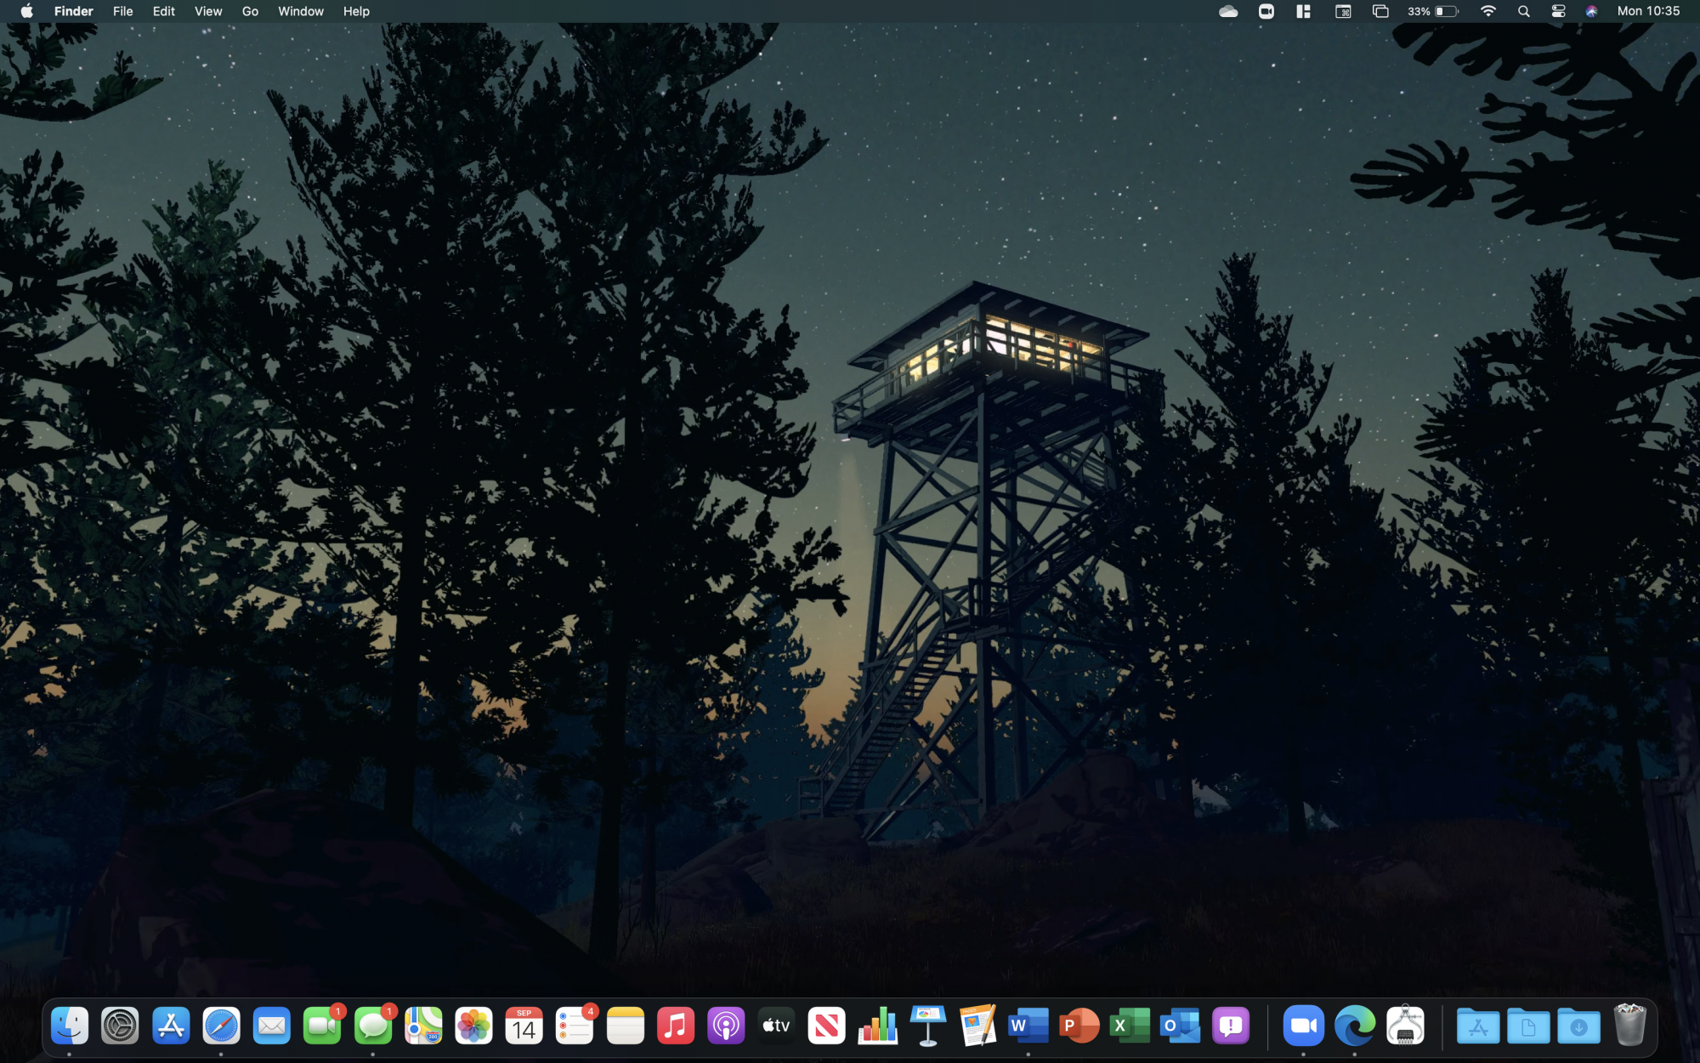The image size is (1700, 1063).
Task: Launch Maps from the Dock
Action: pos(423,1026)
